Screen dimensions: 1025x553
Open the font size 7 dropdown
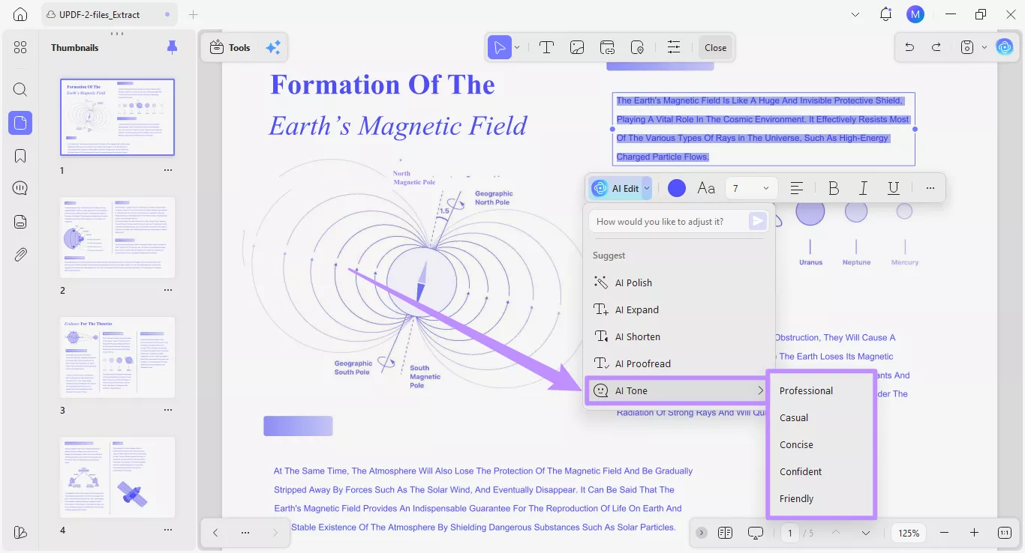pyautogui.click(x=751, y=188)
